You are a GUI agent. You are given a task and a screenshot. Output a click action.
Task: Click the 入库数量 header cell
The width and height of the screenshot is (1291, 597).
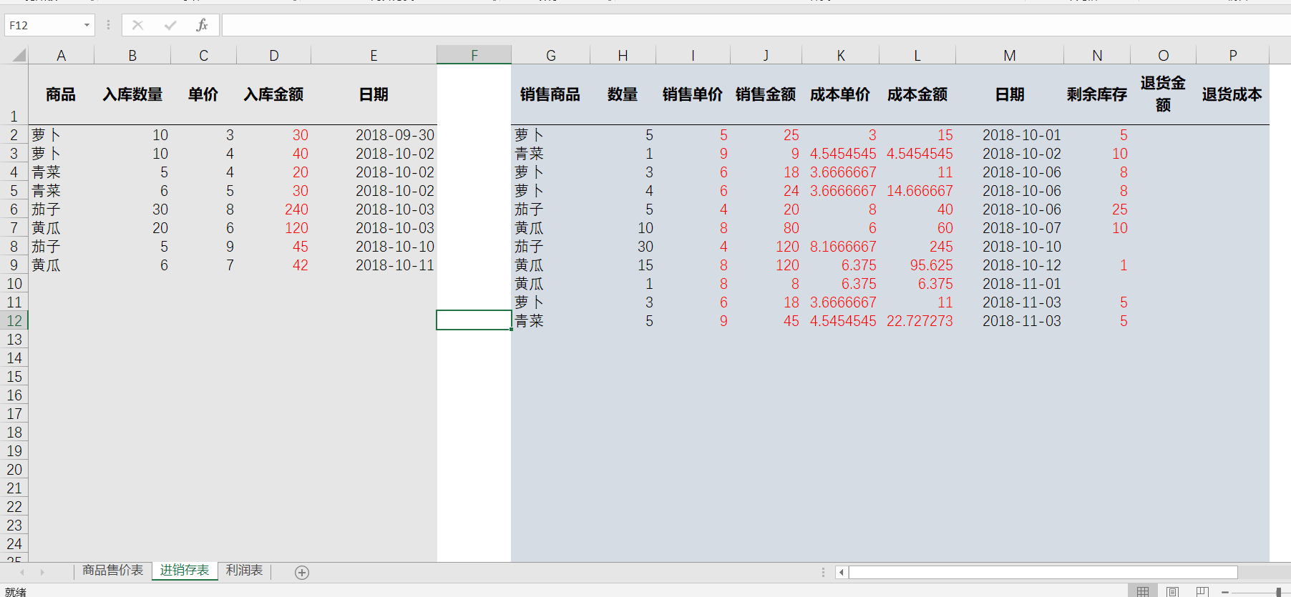click(x=132, y=94)
